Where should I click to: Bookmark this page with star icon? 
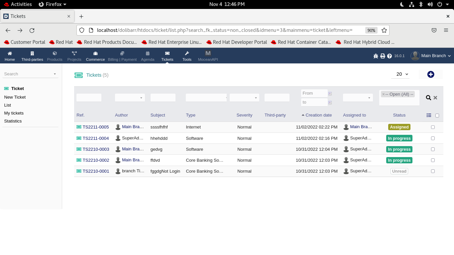(384, 30)
